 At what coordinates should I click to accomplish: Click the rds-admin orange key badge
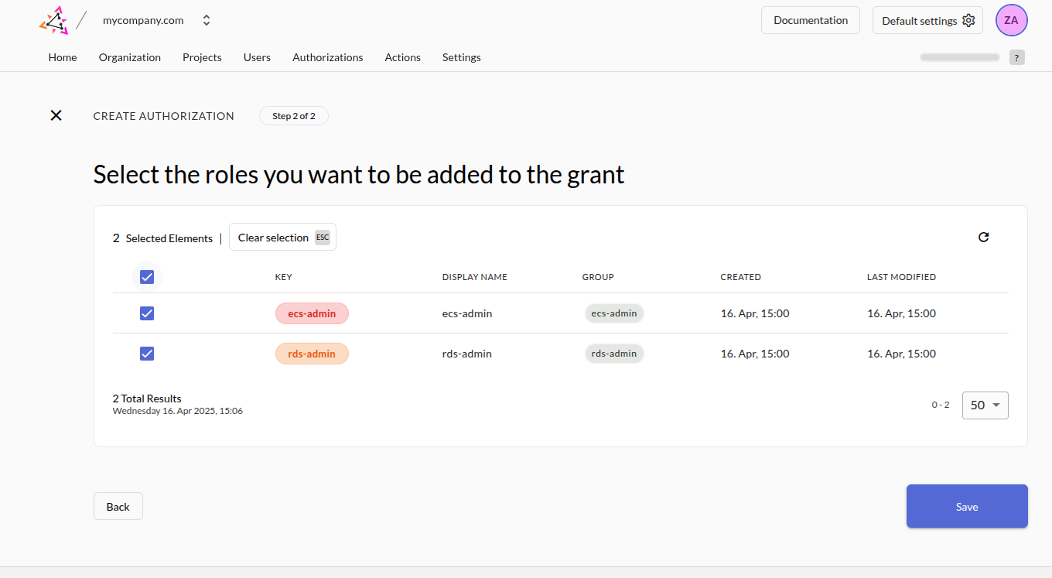click(x=312, y=354)
